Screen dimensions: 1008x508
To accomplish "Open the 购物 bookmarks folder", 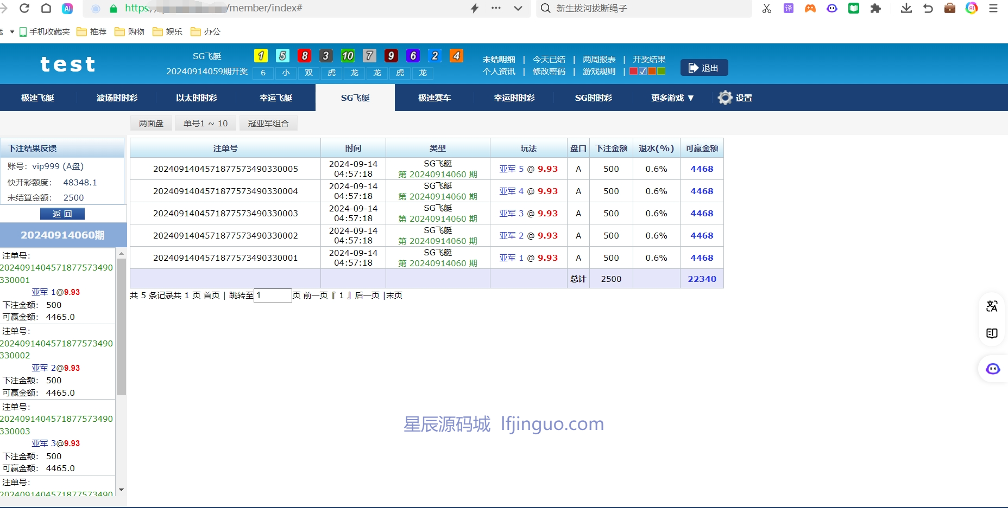I will pyautogui.click(x=130, y=31).
